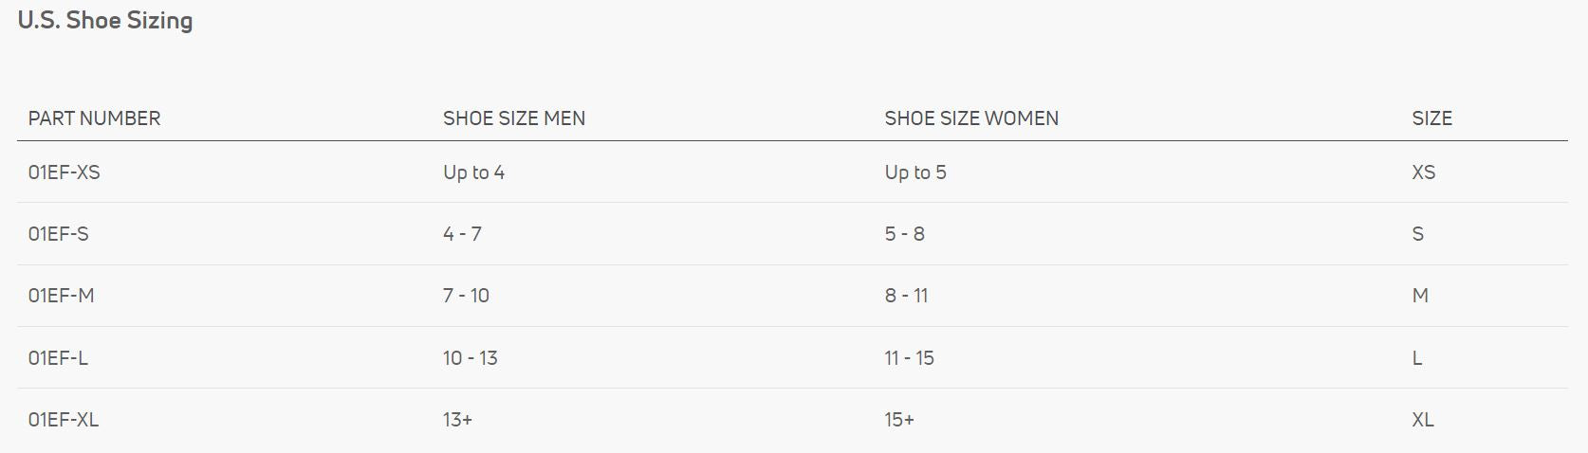Select the women's 'Up to 5' cell
Viewport: 1588px width, 453px height.
point(914,172)
